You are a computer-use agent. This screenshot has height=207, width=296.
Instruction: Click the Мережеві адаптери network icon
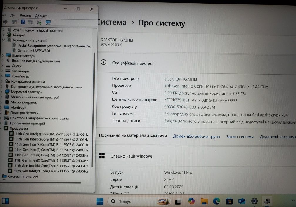pyautogui.click(x=7, y=92)
